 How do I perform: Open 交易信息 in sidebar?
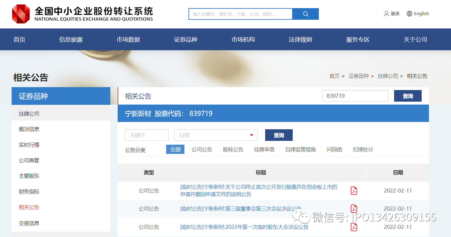click(29, 223)
